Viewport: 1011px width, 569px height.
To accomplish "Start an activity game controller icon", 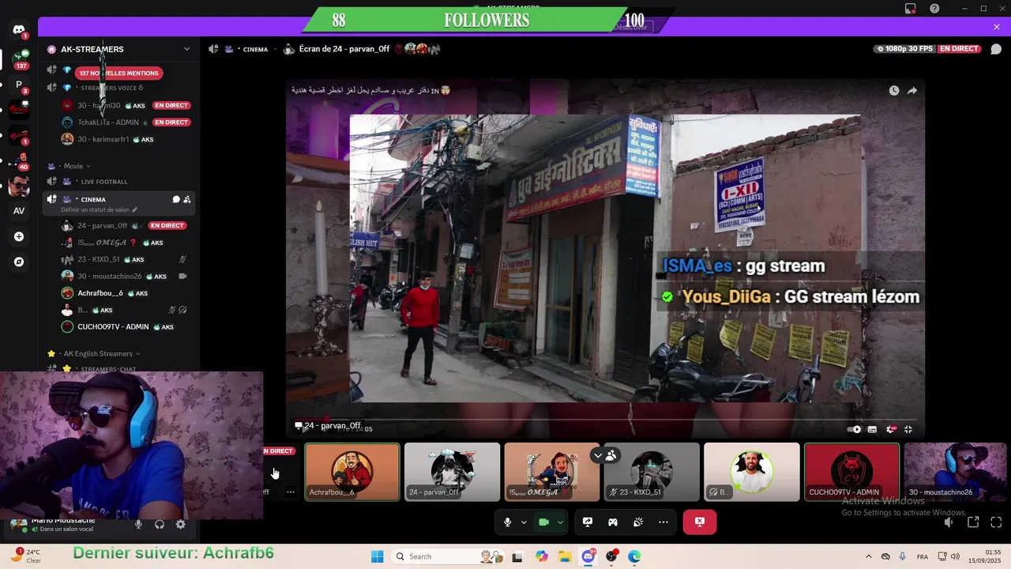I will (x=613, y=522).
